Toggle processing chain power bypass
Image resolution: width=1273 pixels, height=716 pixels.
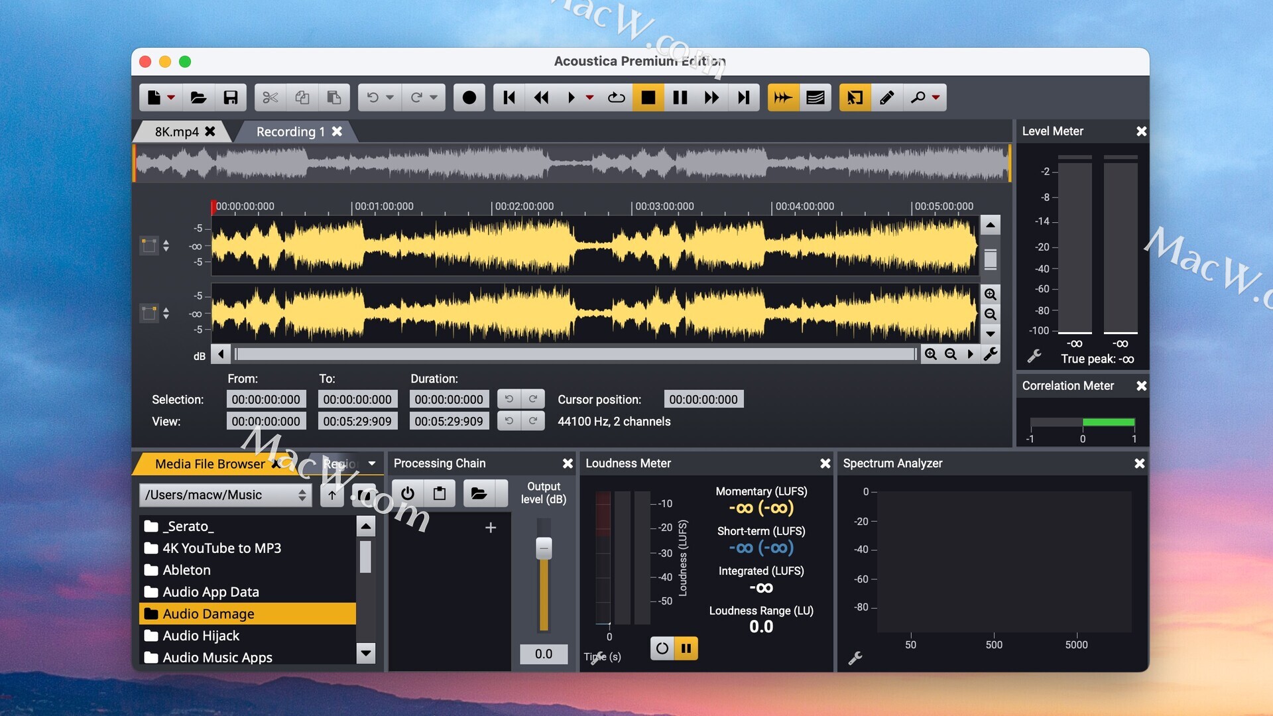[408, 493]
